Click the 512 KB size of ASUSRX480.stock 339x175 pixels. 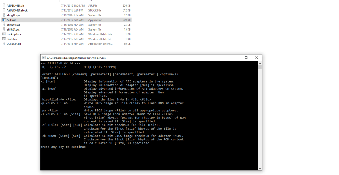(x=126, y=10)
